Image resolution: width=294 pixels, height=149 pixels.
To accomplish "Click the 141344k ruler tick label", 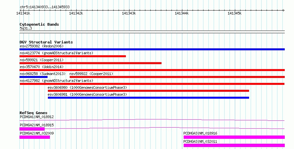I will tap(182, 13).
